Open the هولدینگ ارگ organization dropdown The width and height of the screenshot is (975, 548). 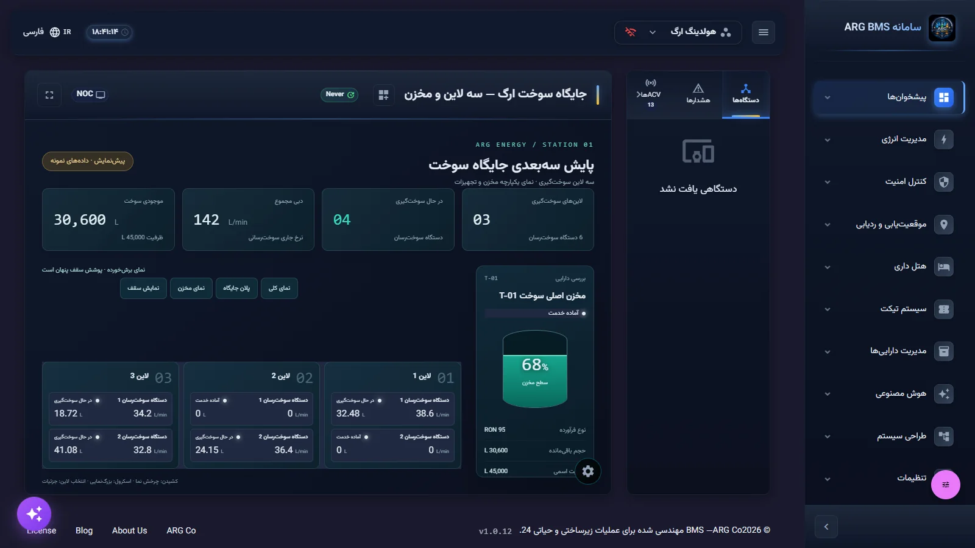[x=678, y=32]
